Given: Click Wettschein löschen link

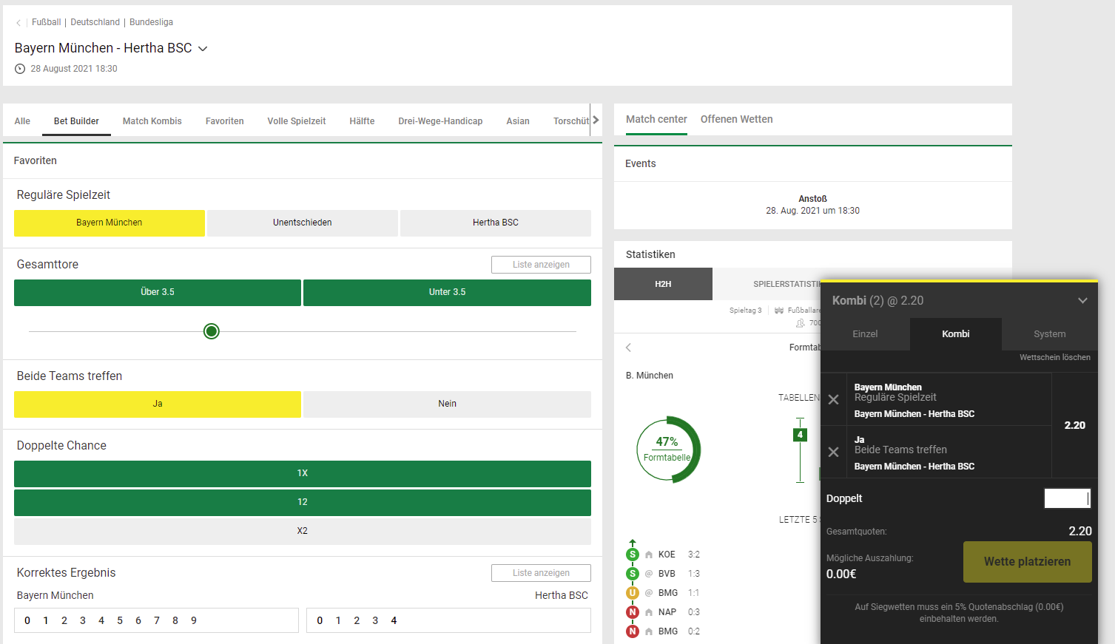Looking at the screenshot, I should click(x=1054, y=357).
